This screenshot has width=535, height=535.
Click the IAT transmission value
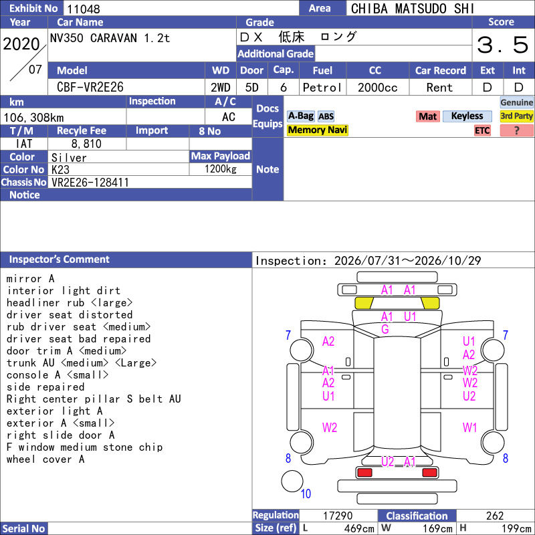[x=24, y=144]
